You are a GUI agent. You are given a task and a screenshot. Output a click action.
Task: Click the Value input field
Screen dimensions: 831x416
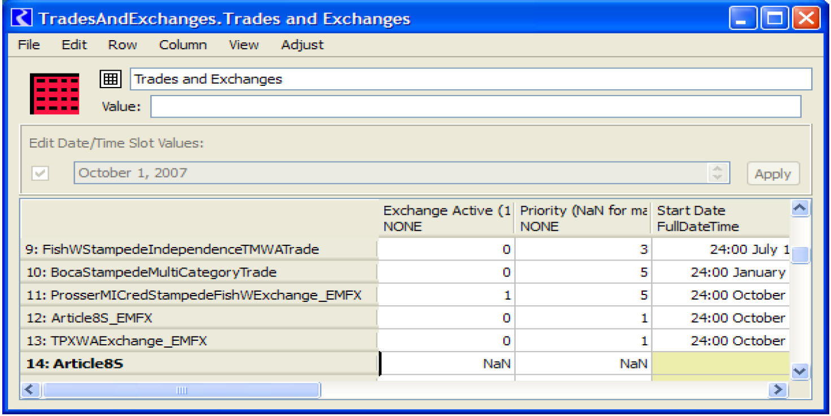pyautogui.click(x=475, y=107)
